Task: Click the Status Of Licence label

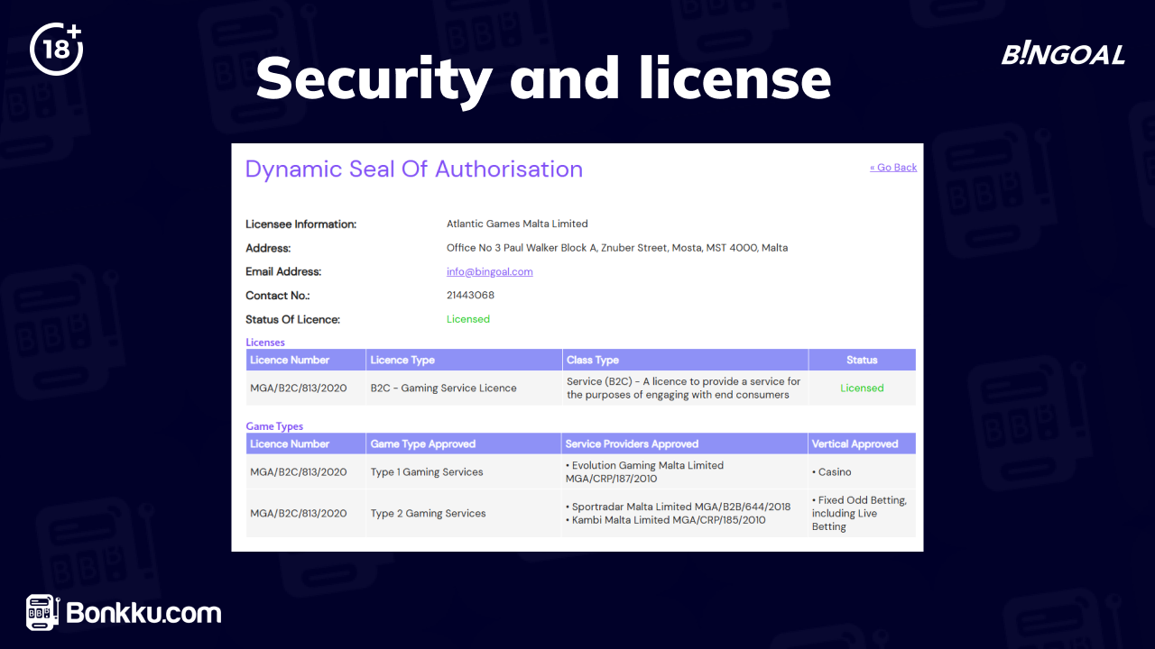Action: click(x=292, y=319)
